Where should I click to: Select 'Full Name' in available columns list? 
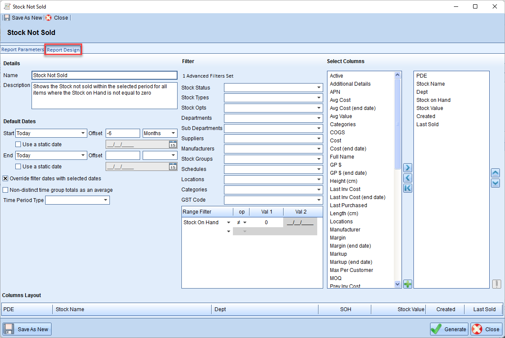point(342,157)
